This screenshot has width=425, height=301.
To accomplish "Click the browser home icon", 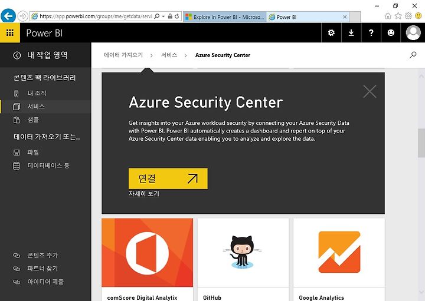I will (x=388, y=16).
